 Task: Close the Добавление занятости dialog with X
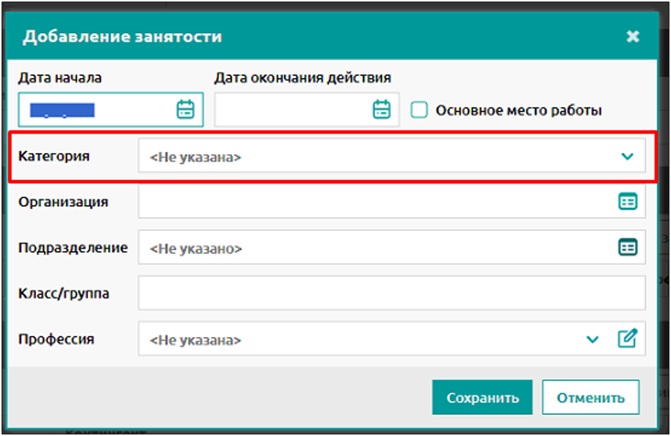click(633, 36)
